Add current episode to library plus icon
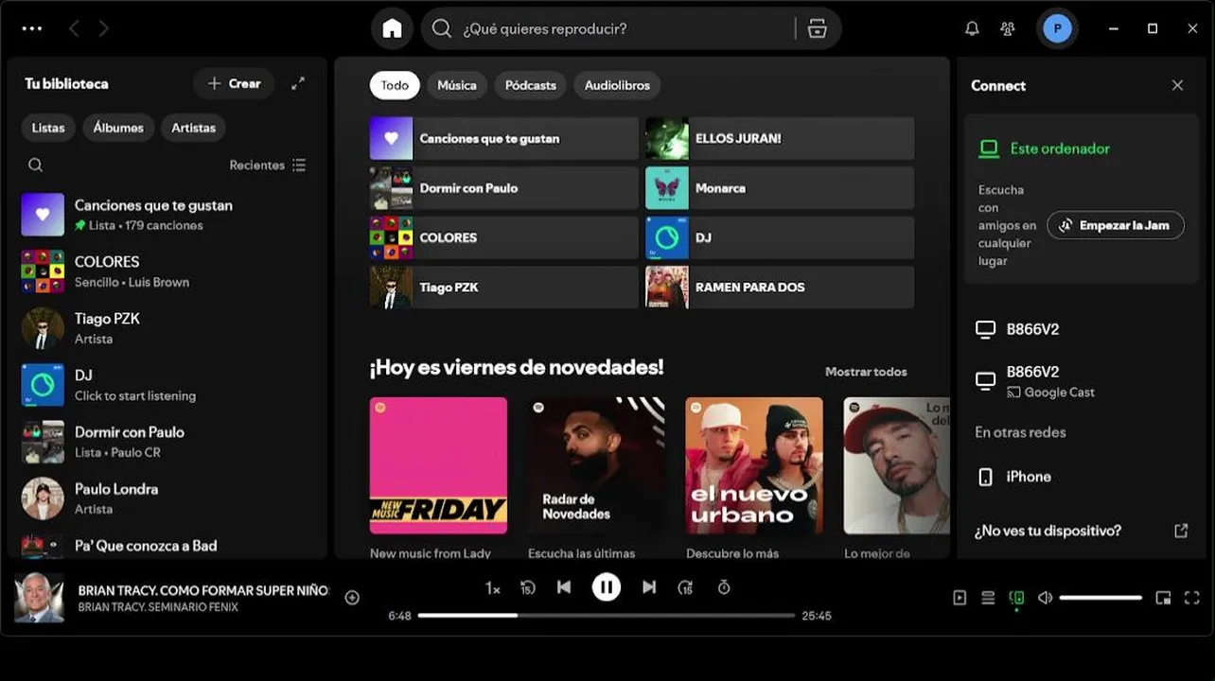The height and width of the screenshot is (681, 1215). pyautogui.click(x=352, y=597)
